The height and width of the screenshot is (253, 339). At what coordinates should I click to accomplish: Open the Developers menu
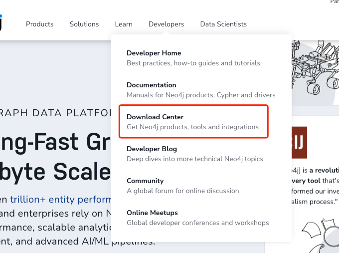tap(166, 24)
